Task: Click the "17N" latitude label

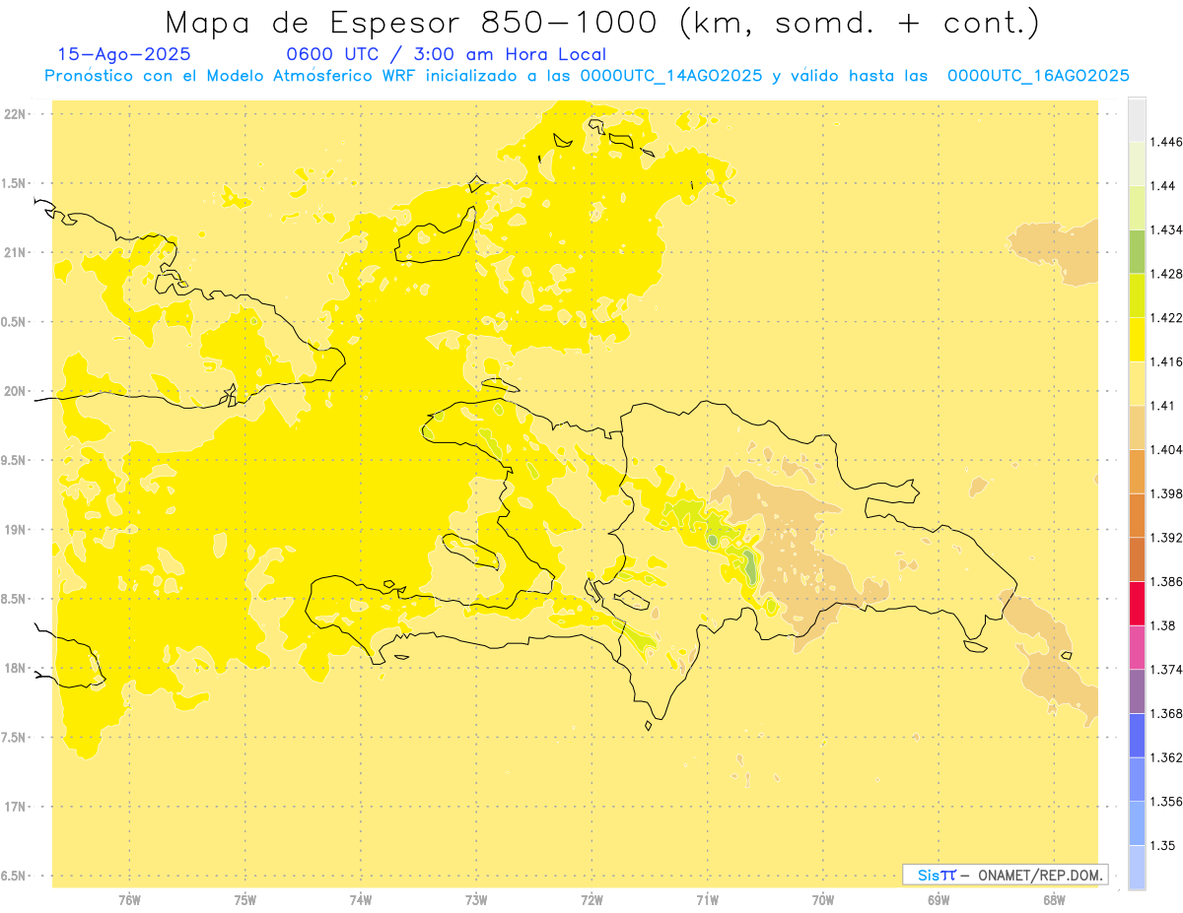Action: pos(15,807)
